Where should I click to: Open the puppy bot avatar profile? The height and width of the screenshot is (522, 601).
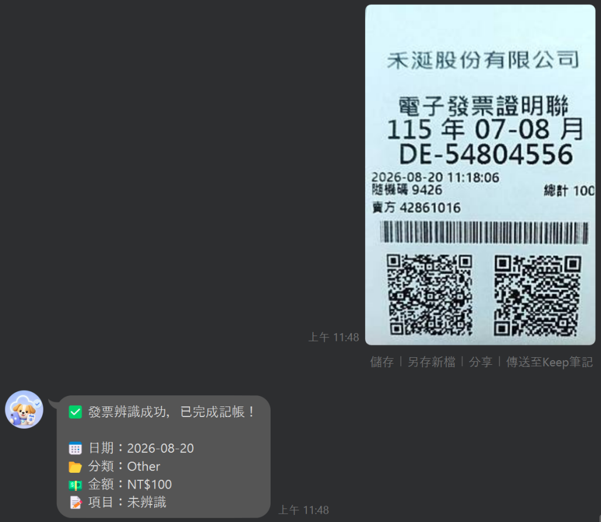pos(24,409)
